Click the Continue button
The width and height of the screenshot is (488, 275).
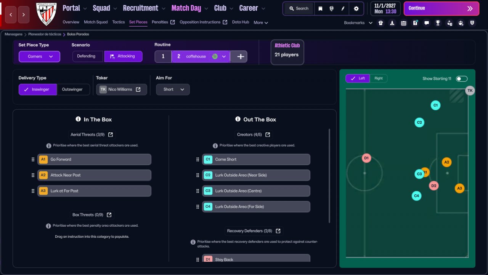point(441,8)
